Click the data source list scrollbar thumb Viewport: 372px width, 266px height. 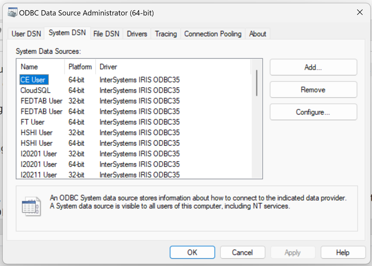point(257,83)
